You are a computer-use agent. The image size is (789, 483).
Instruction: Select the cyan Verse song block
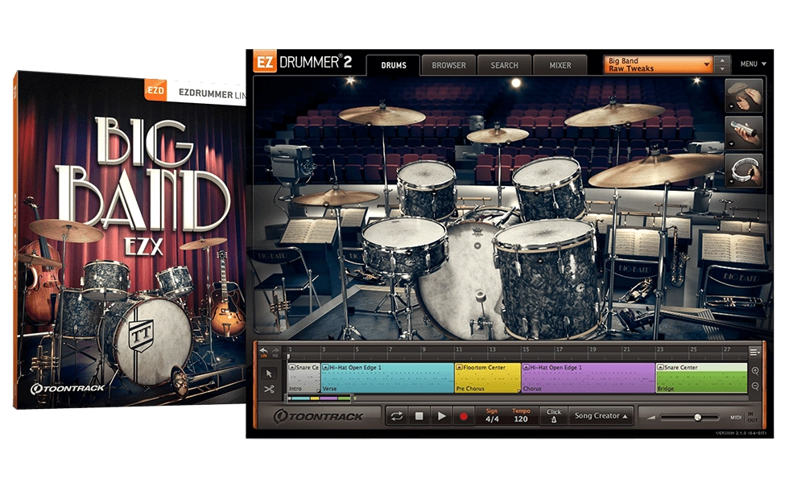387,378
